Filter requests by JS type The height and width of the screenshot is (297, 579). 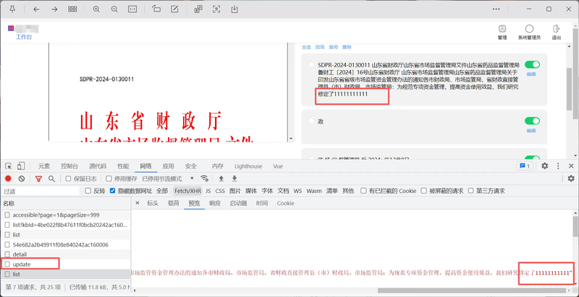(208, 191)
